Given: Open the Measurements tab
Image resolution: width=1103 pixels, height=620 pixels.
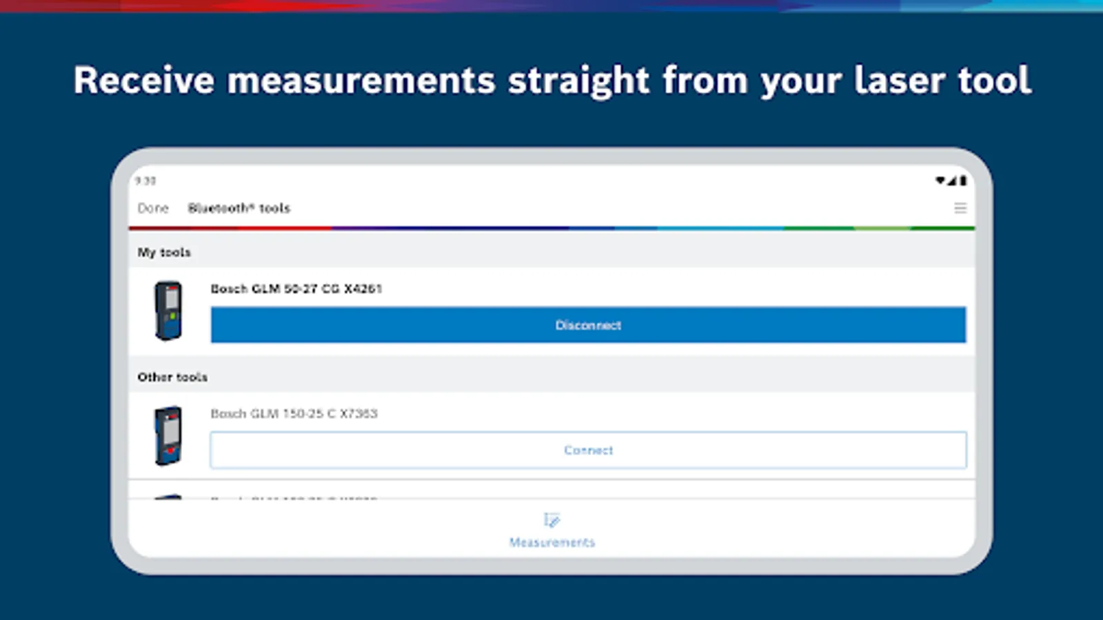Looking at the screenshot, I should tap(551, 530).
